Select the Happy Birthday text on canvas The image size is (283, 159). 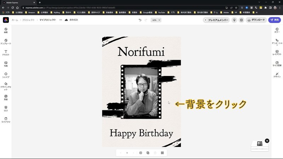141,134
